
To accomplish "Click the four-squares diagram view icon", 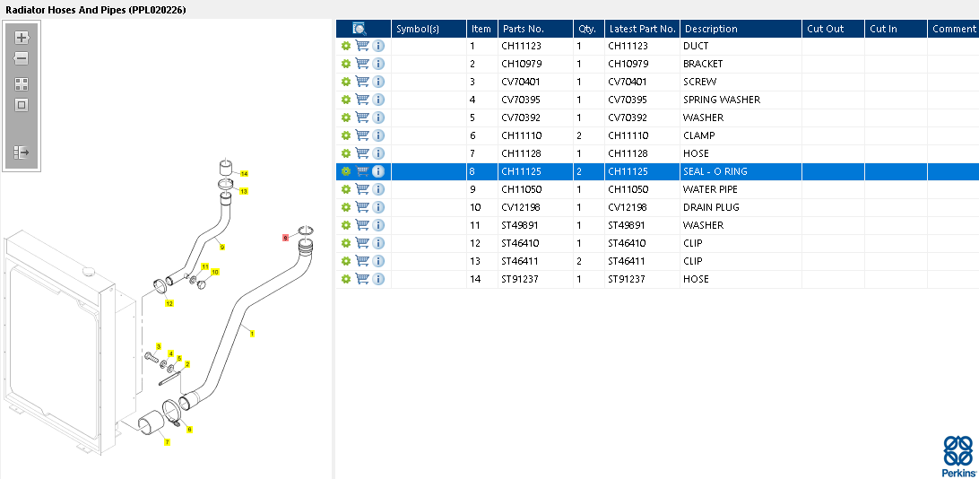I will click(22, 84).
